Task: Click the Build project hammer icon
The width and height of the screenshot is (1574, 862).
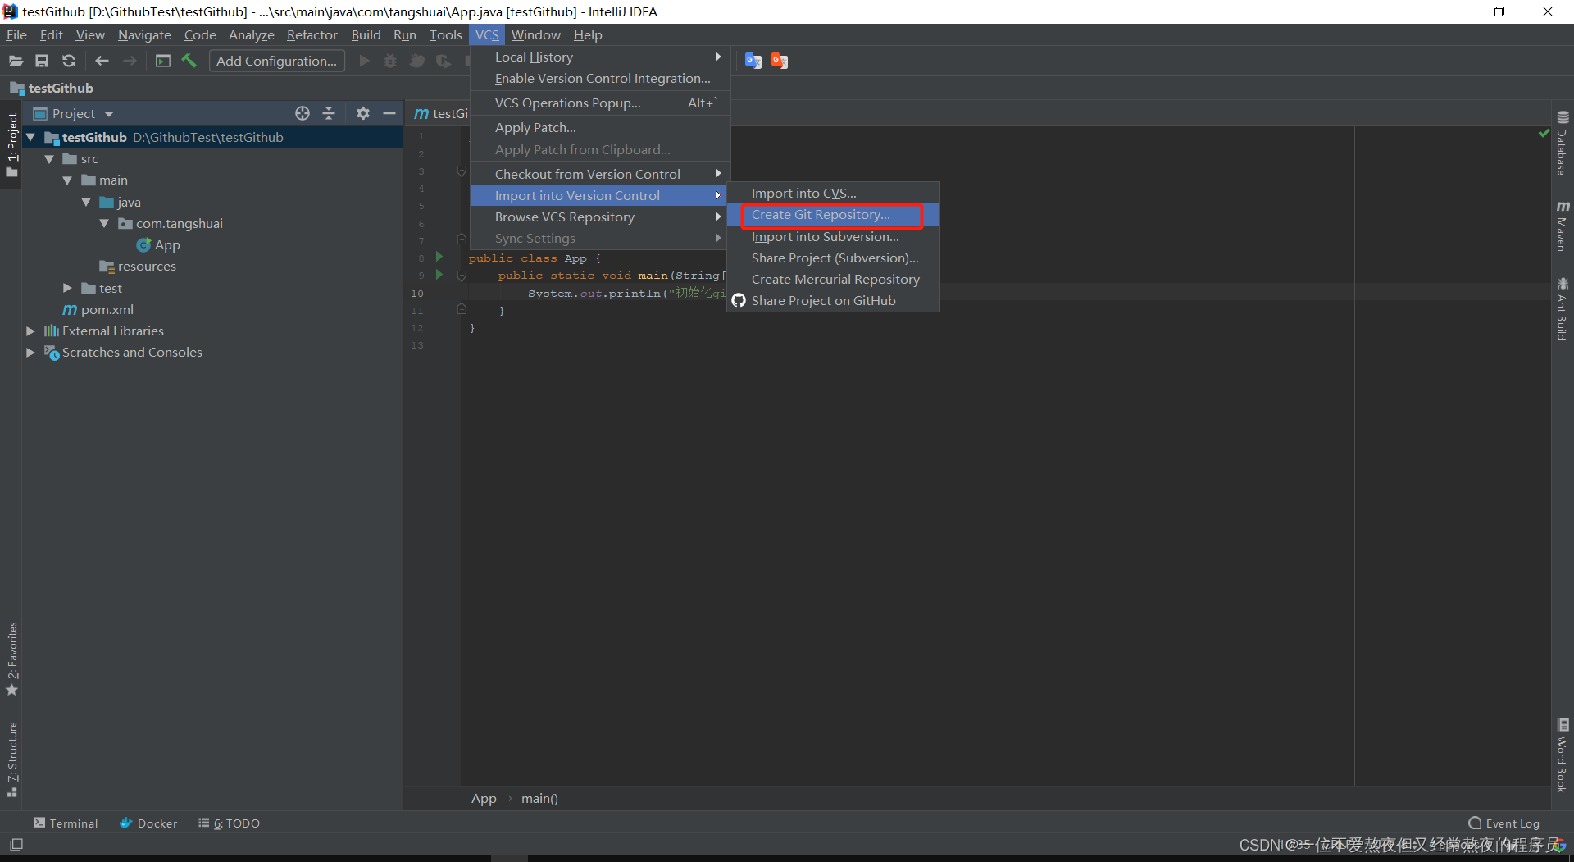Action: click(189, 61)
